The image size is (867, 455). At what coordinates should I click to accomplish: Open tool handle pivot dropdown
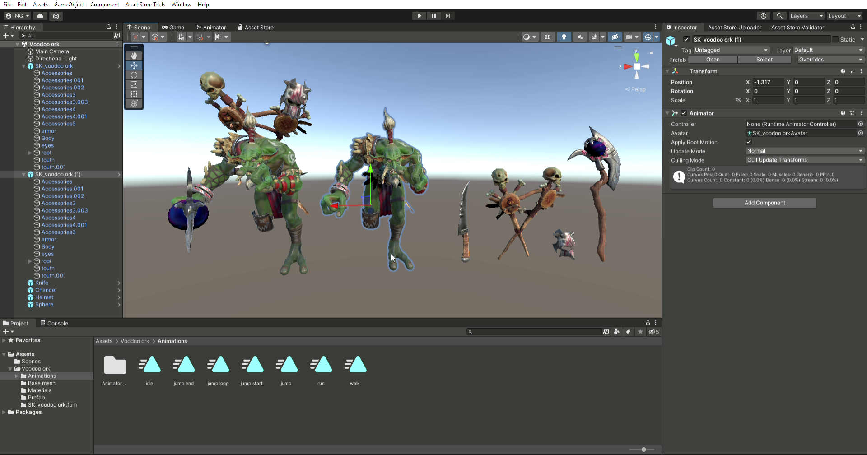pos(139,37)
